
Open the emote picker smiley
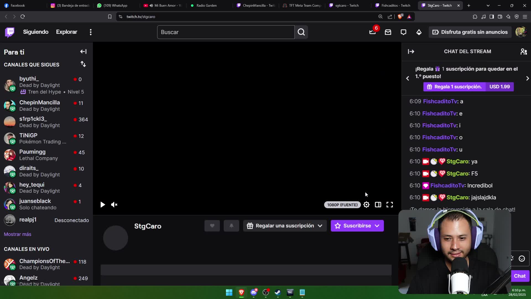click(x=522, y=259)
